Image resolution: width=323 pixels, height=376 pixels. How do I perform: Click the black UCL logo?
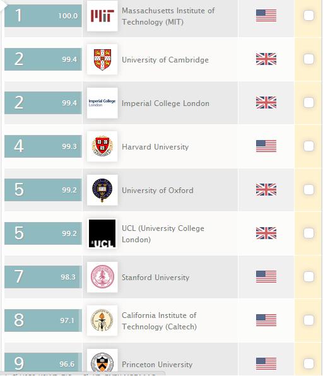tap(102, 233)
